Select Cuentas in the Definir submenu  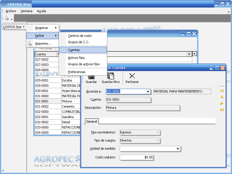[x=83, y=50]
